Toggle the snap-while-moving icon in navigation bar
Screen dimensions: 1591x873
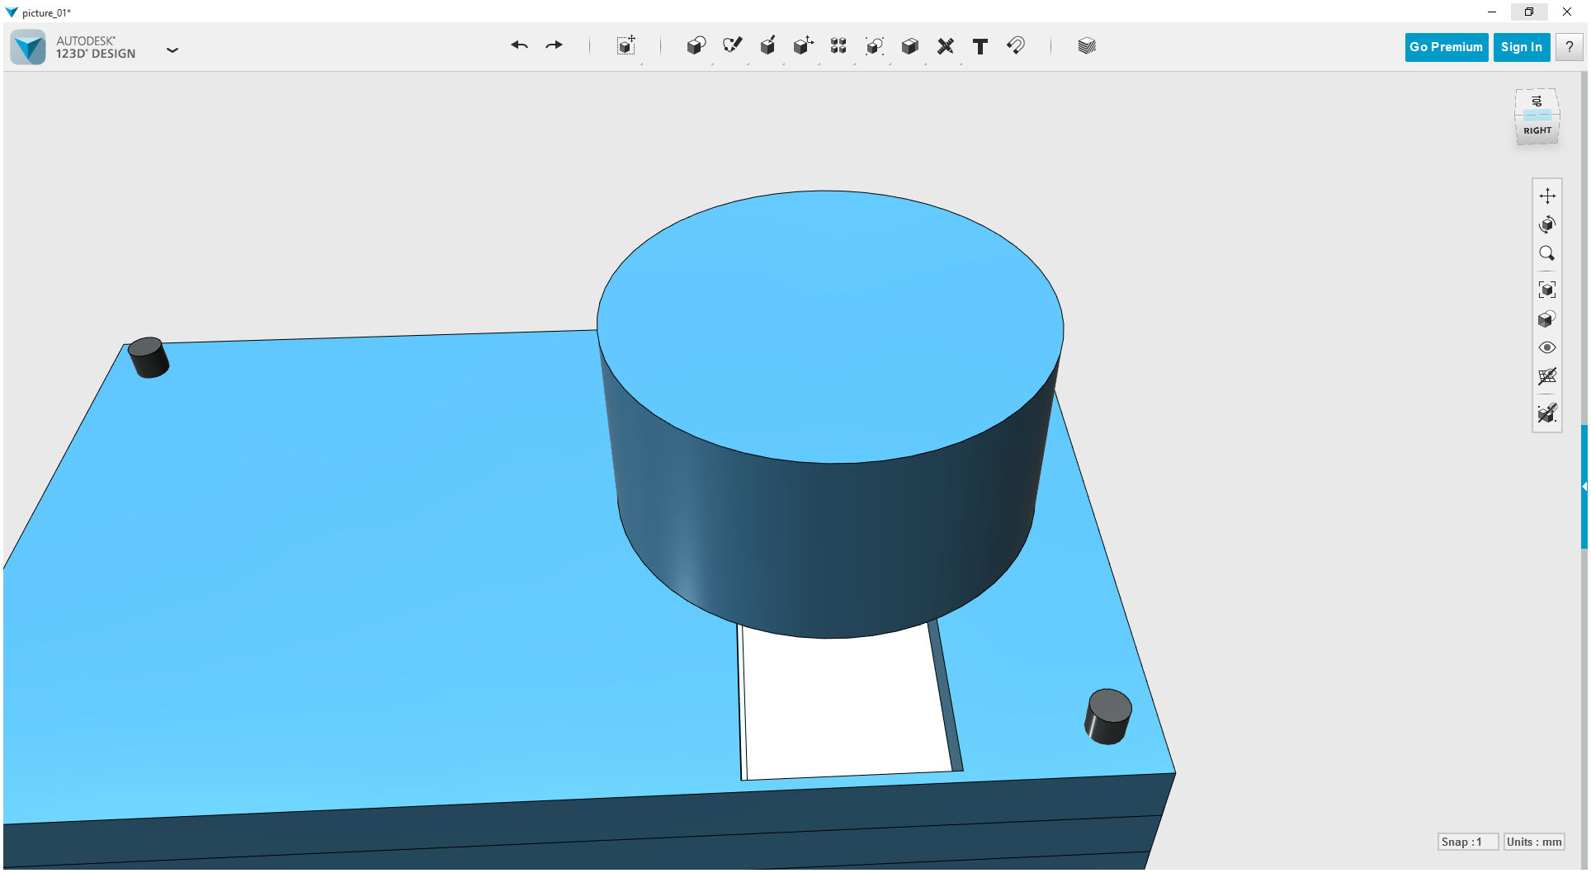coord(1547,413)
